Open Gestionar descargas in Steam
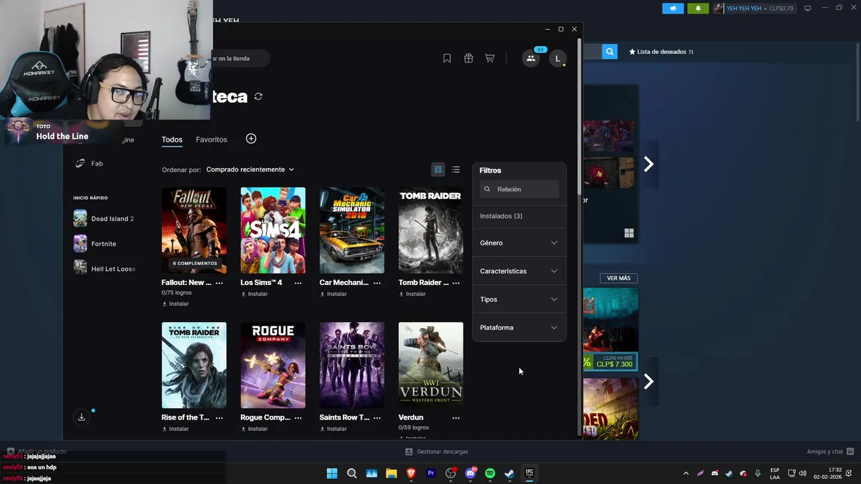This screenshot has width=861, height=484. [x=437, y=452]
